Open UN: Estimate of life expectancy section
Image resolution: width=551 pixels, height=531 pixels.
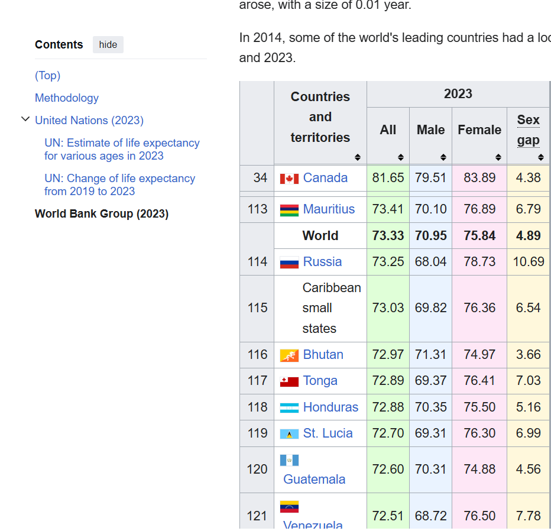pos(122,150)
